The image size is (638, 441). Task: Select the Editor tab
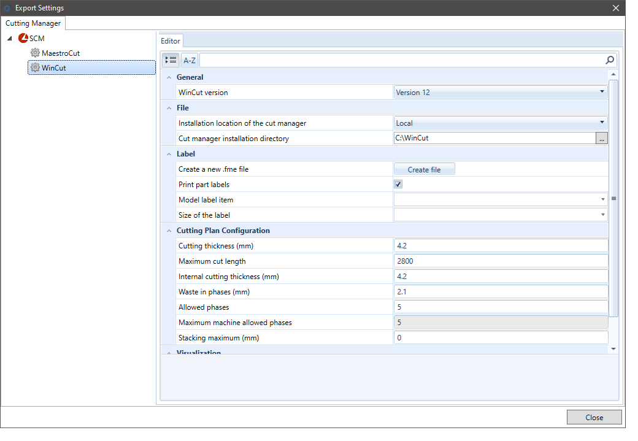tap(171, 40)
